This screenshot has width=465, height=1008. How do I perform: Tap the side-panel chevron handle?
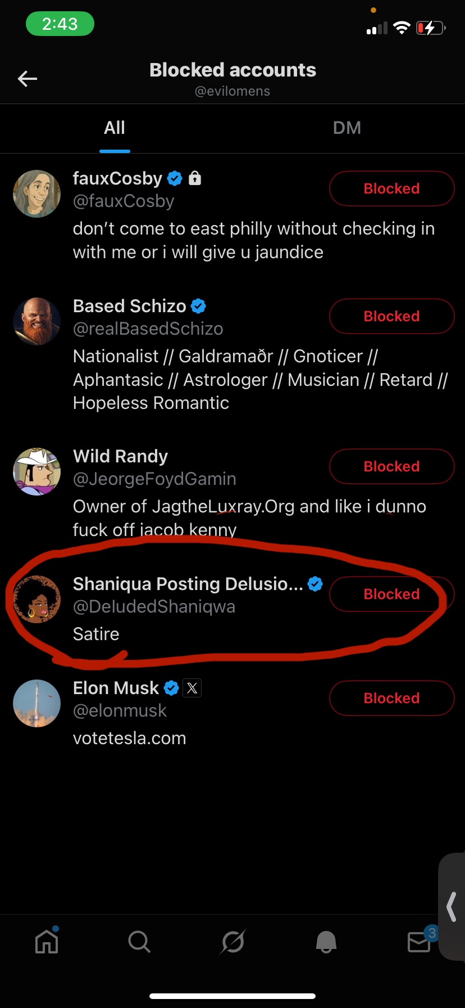pyautogui.click(x=452, y=907)
